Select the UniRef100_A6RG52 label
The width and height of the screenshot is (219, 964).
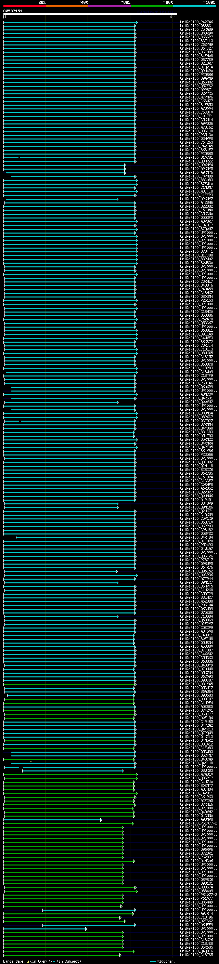point(196,488)
